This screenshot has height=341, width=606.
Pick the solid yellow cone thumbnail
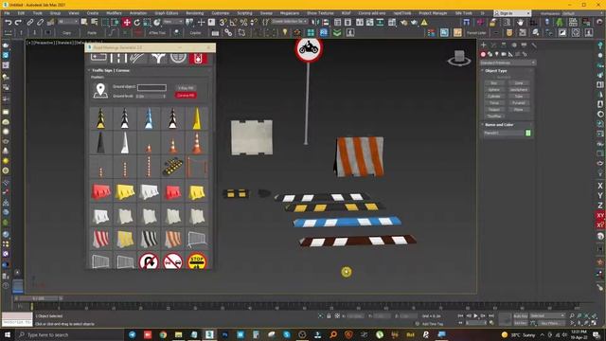tap(197, 117)
